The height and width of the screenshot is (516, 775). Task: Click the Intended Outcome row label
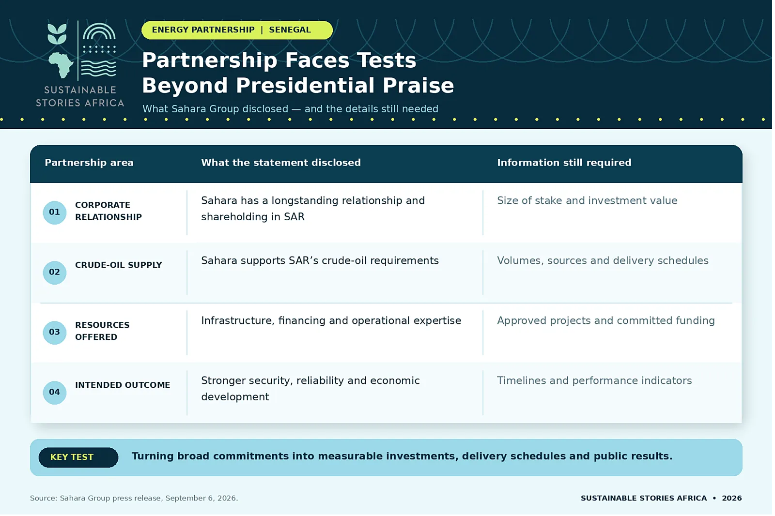[x=123, y=385]
